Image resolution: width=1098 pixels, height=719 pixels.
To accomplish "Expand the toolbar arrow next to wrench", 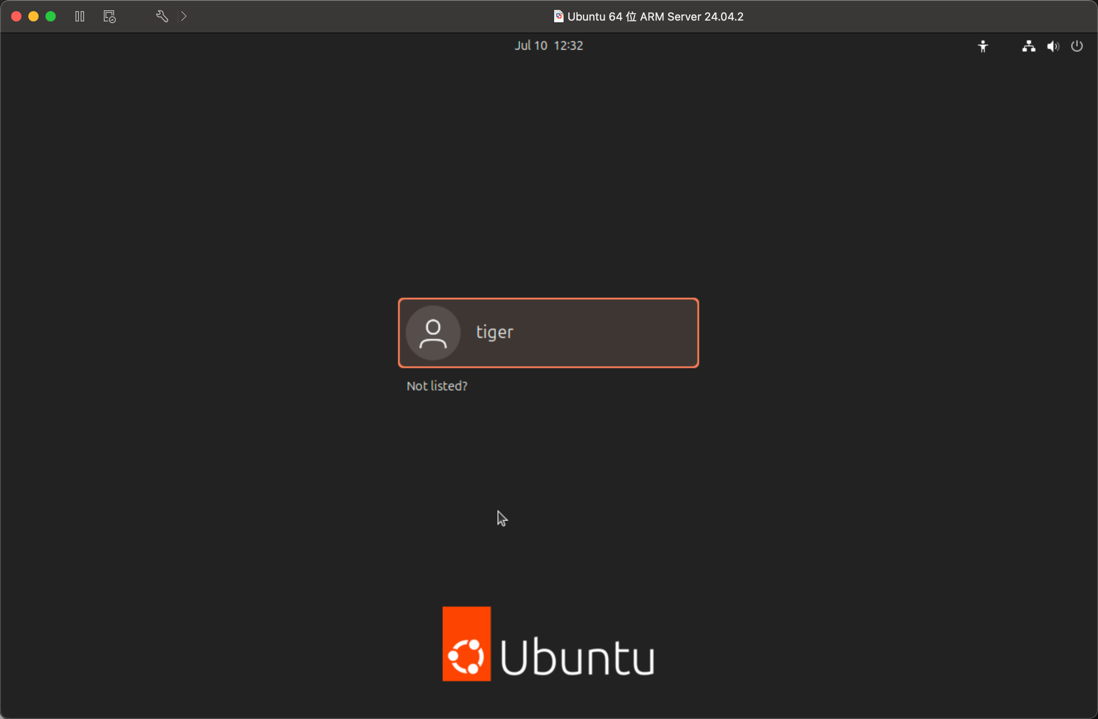I will pyautogui.click(x=184, y=17).
